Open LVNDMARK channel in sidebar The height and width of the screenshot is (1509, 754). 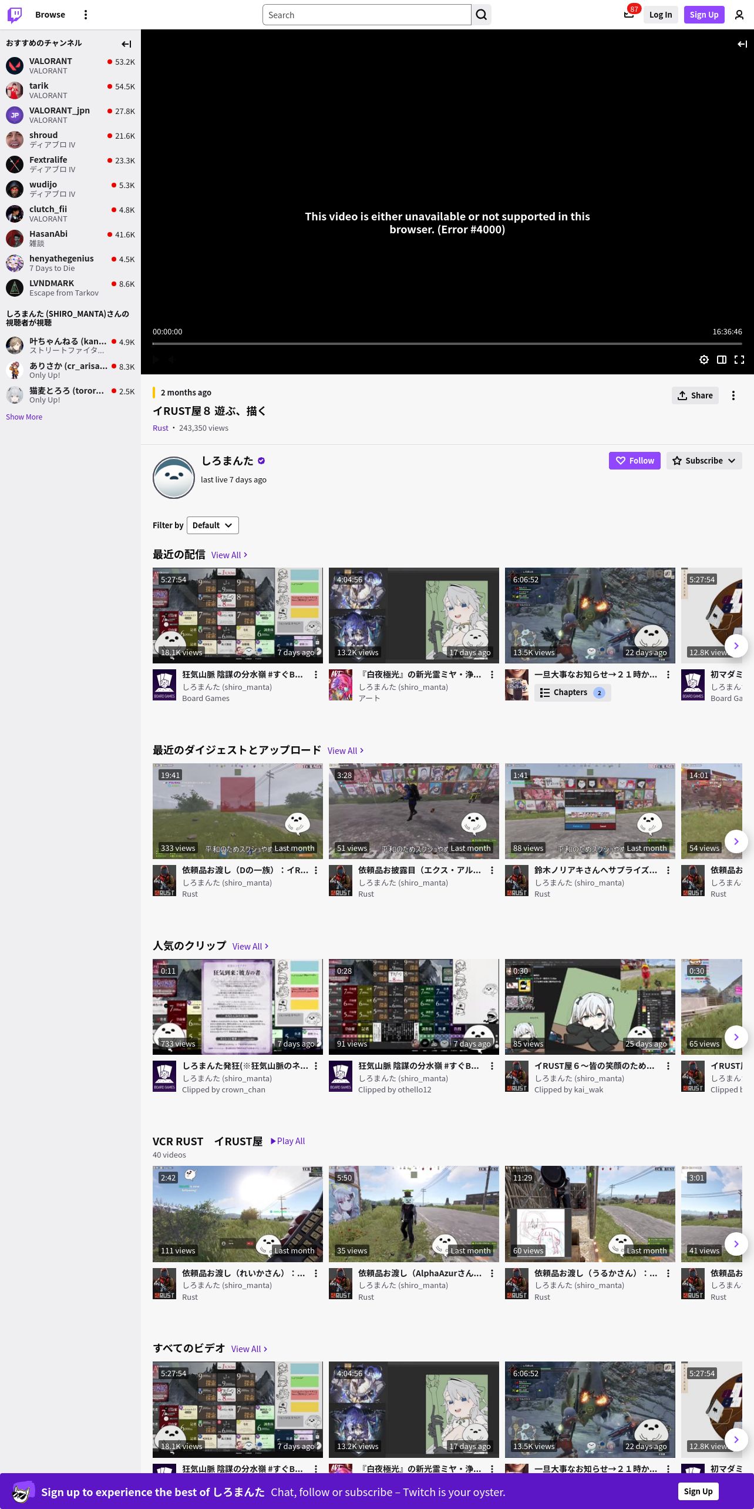pos(70,287)
